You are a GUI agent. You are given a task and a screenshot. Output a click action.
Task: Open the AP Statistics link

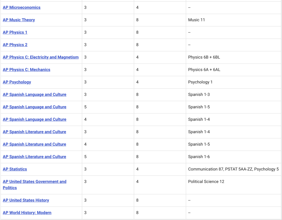(x=15, y=169)
